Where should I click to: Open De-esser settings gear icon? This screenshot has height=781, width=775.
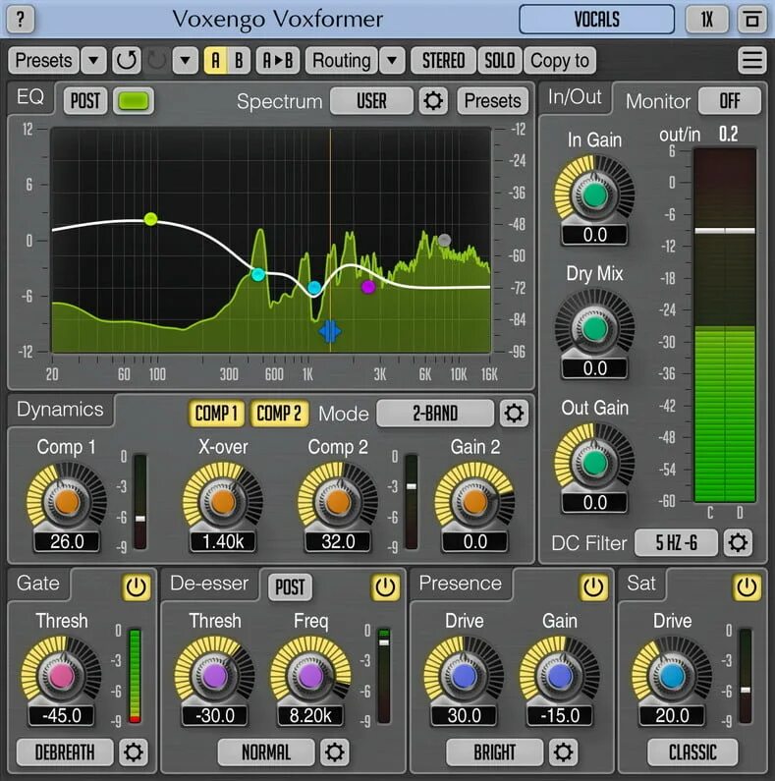click(x=334, y=752)
